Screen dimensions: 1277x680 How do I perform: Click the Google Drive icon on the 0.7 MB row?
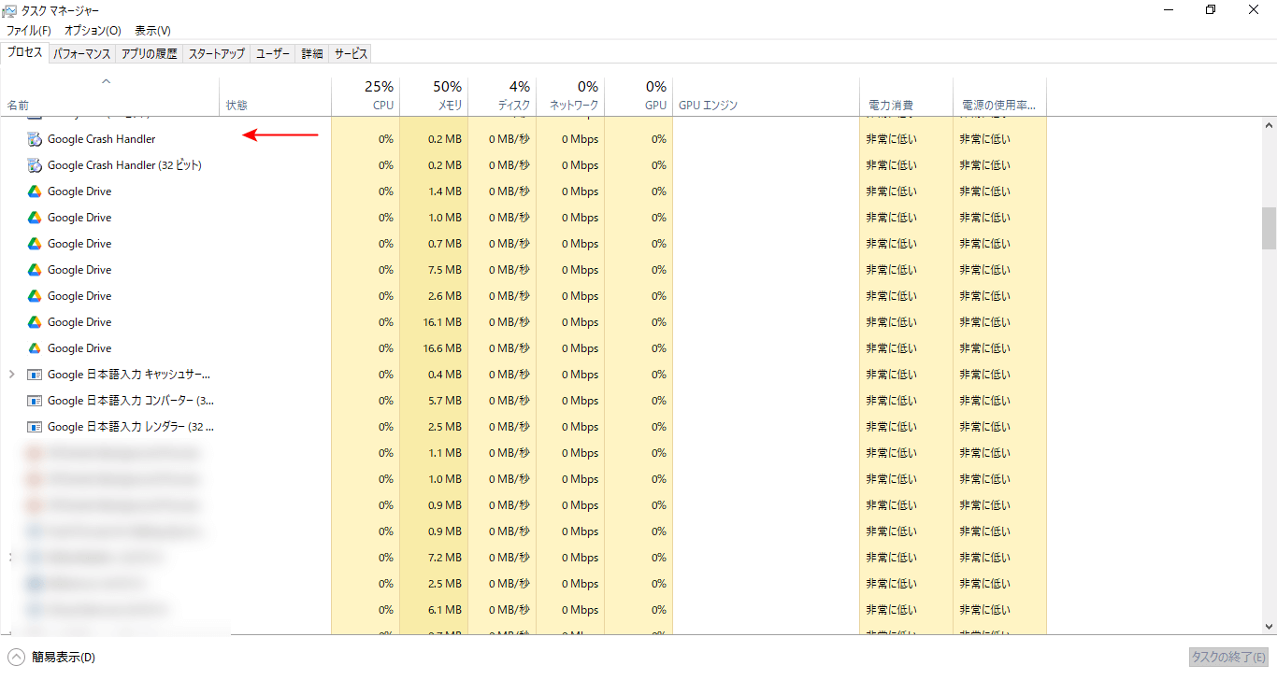pyautogui.click(x=35, y=244)
